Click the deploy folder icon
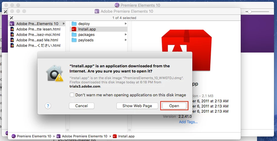This screenshot has height=141, width=277. 74,24
